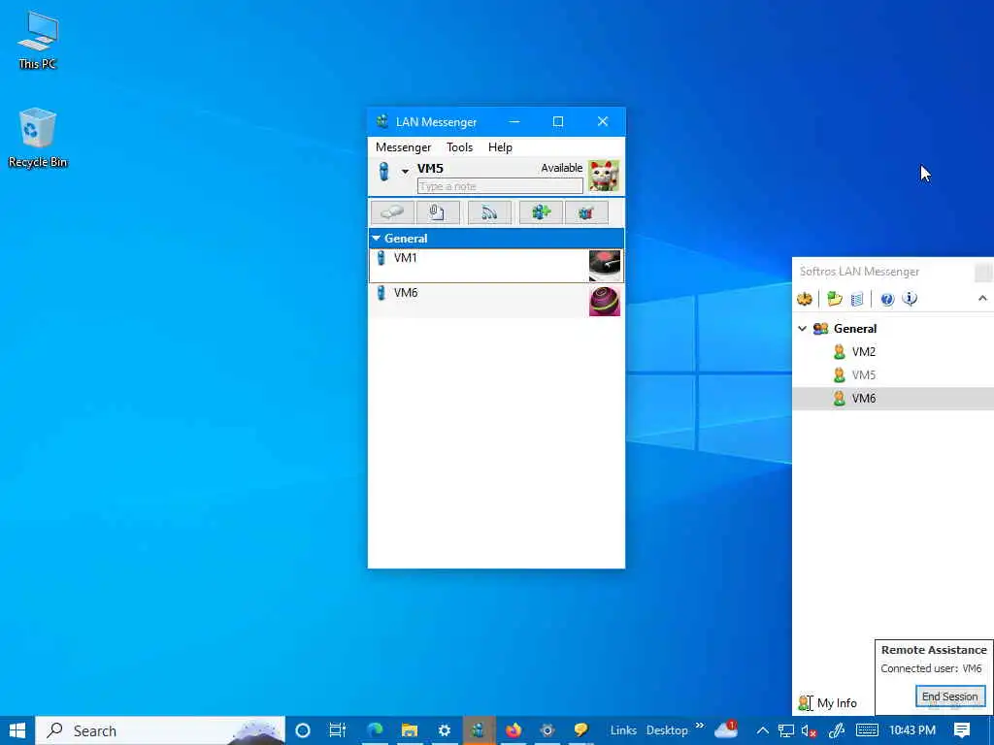Screen dimensions: 994x745
Task: Click inside the 'Type a note' field
Action: coord(500,186)
